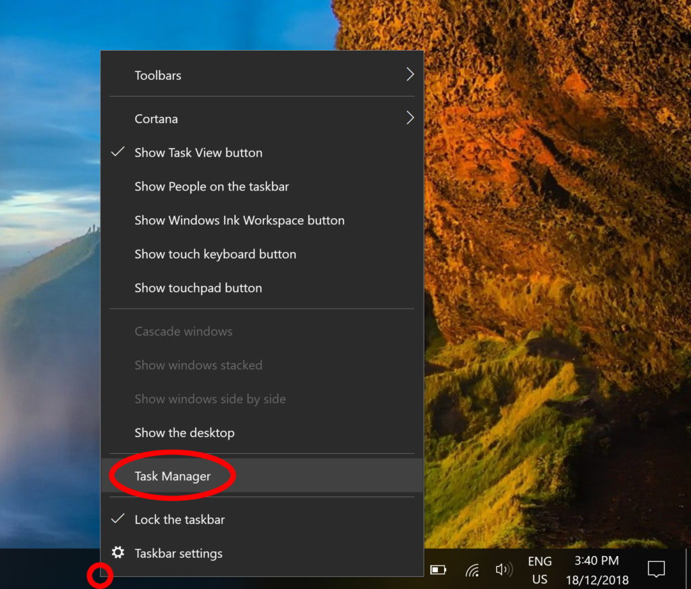Turn on Show touch keyboard button
The height and width of the screenshot is (589, 691).
(x=215, y=254)
